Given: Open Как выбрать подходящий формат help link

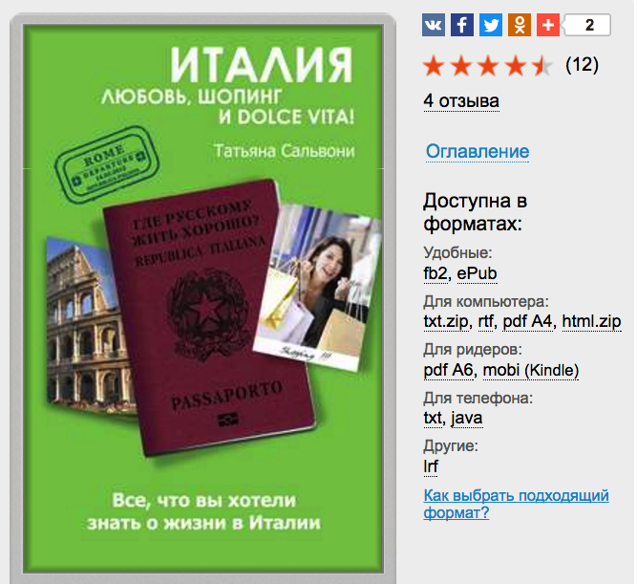Looking at the screenshot, I should pyautogui.click(x=516, y=504).
